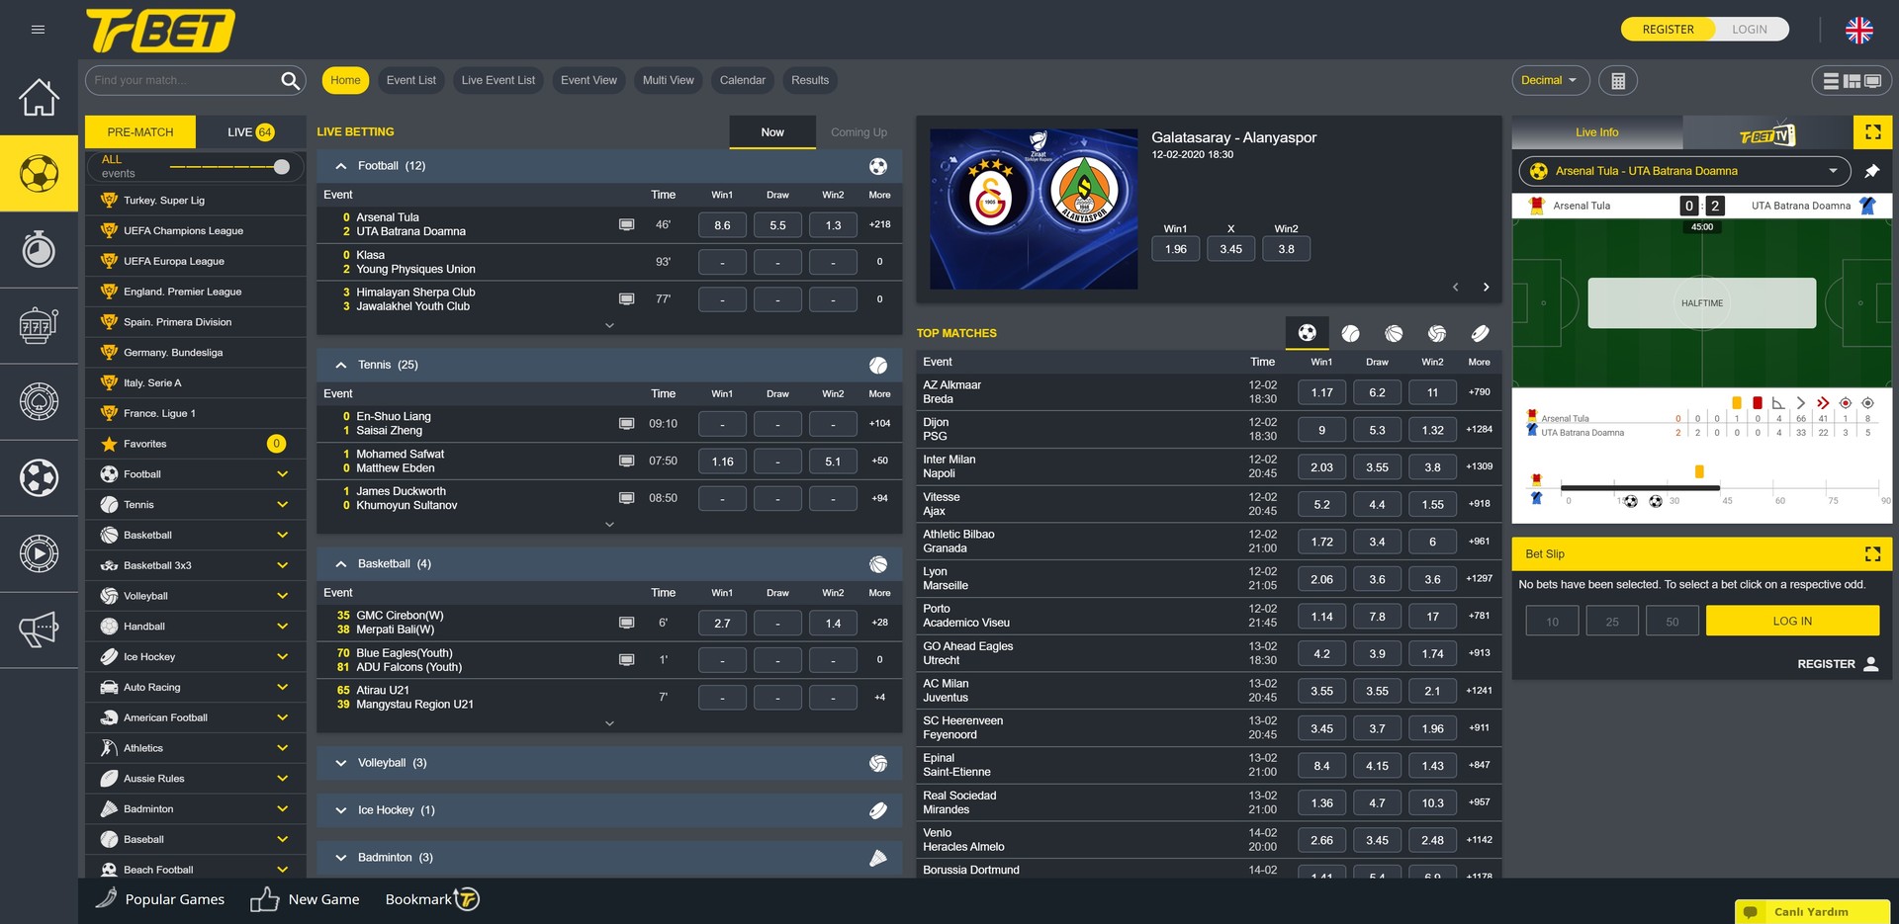Show more live football matches chevron
The height and width of the screenshot is (924, 1899).
click(609, 325)
